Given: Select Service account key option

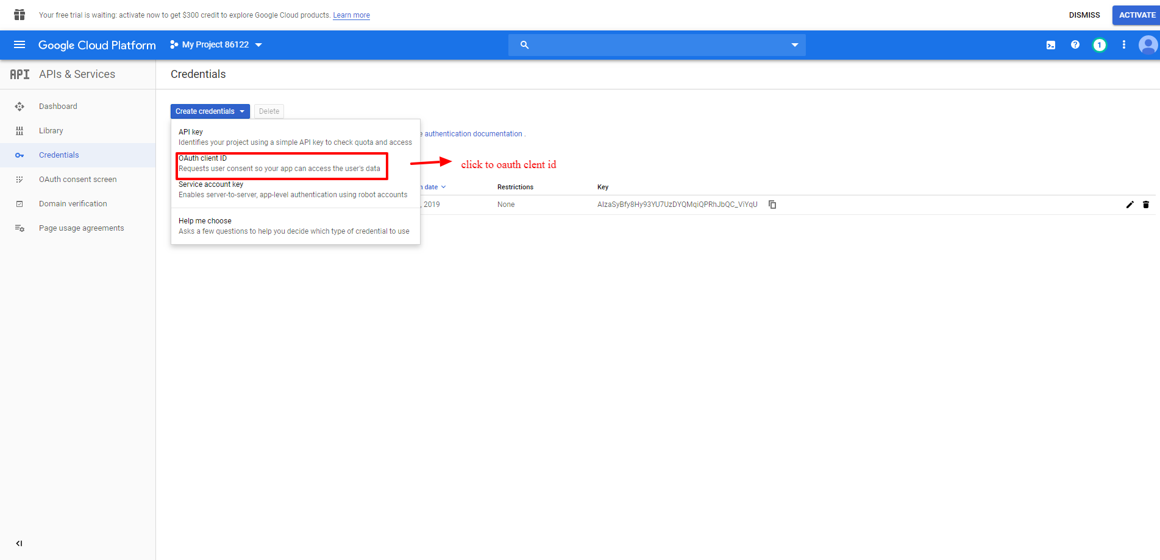Looking at the screenshot, I should tap(293, 189).
